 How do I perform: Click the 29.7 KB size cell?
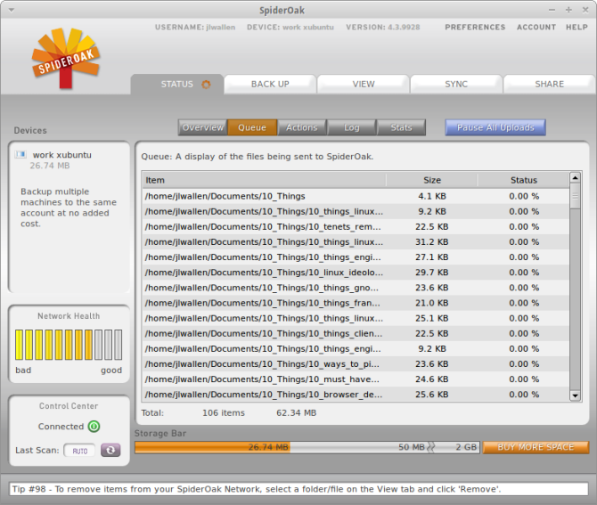[432, 273]
